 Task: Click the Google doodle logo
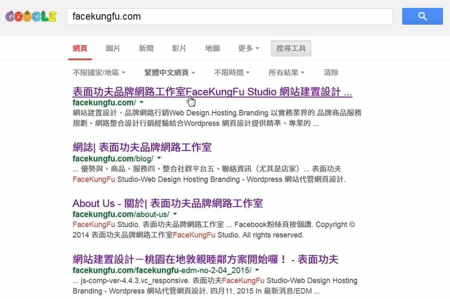pyautogui.click(x=31, y=16)
